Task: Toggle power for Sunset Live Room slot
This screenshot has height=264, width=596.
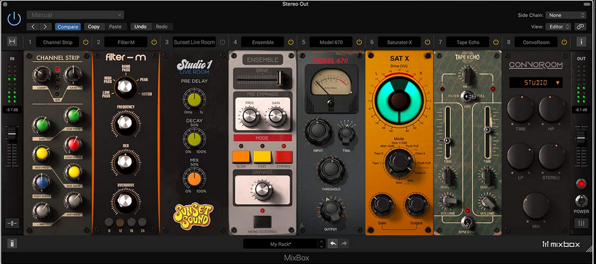Action: 222,42
